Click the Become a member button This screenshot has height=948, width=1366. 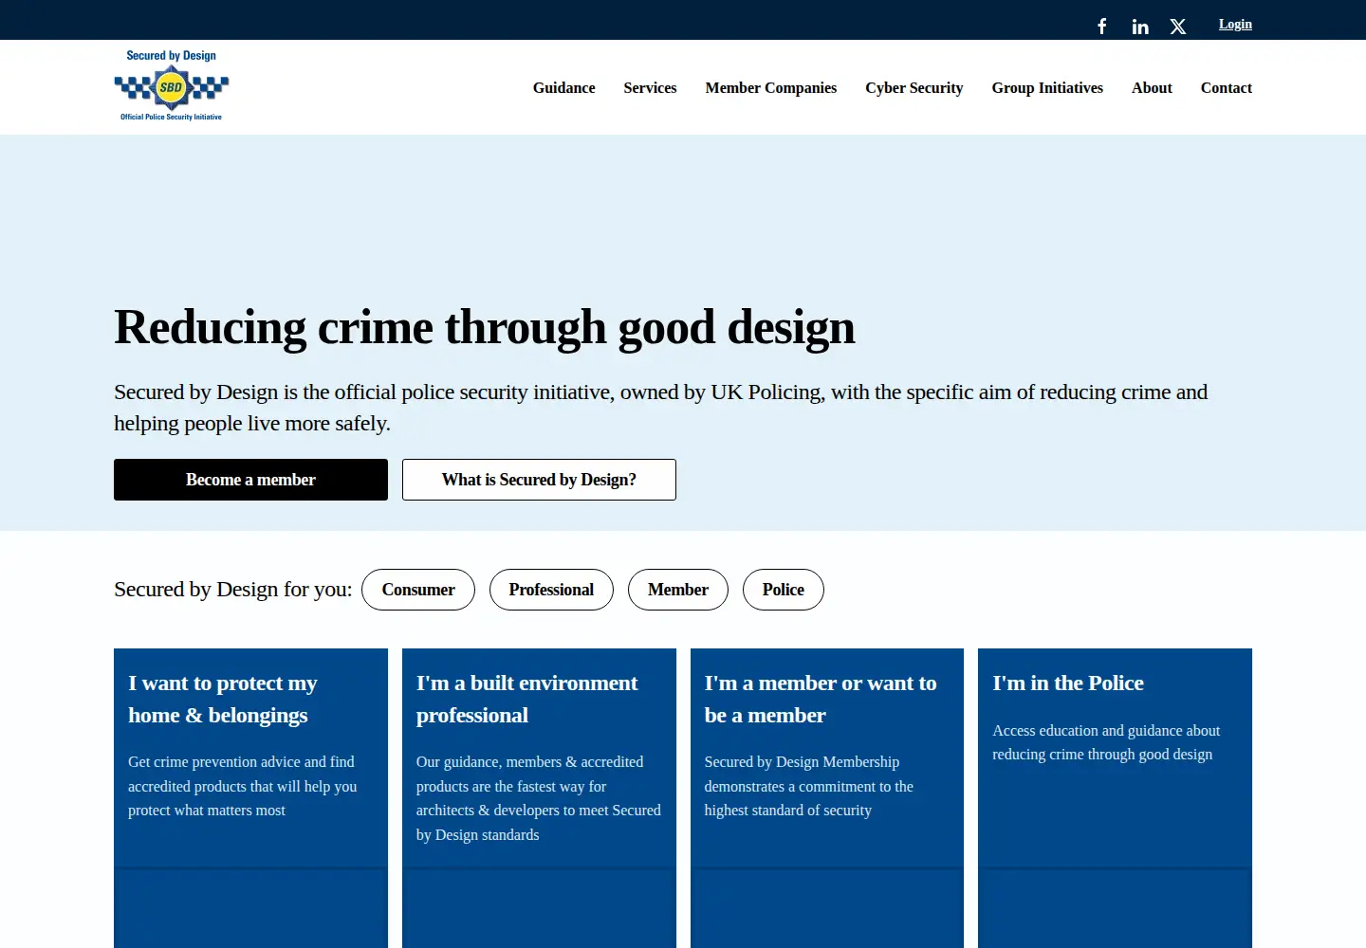click(250, 480)
